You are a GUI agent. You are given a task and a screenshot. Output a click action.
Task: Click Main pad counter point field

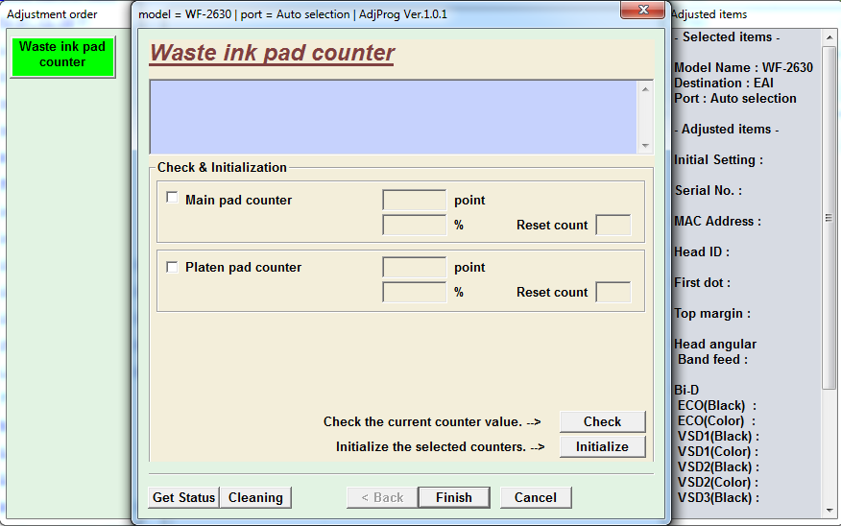point(414,200)
